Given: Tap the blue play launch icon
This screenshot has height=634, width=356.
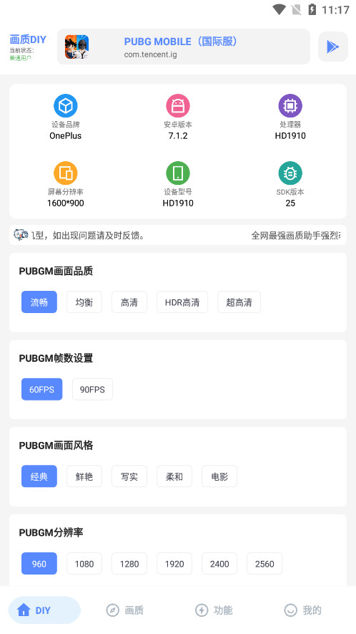Looking at the screenshot, I should (332, 47).
